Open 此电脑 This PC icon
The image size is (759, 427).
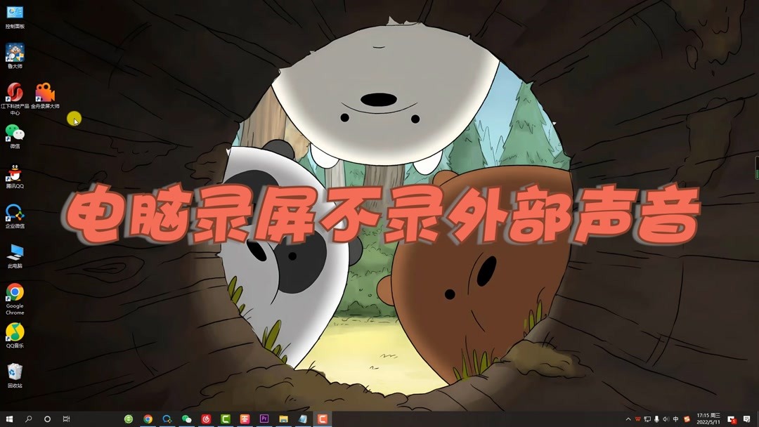coord(15,253)
